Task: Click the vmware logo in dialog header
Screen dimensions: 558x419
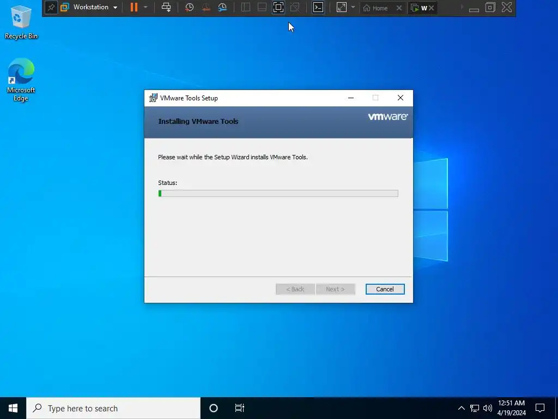Action: [388, 117]
